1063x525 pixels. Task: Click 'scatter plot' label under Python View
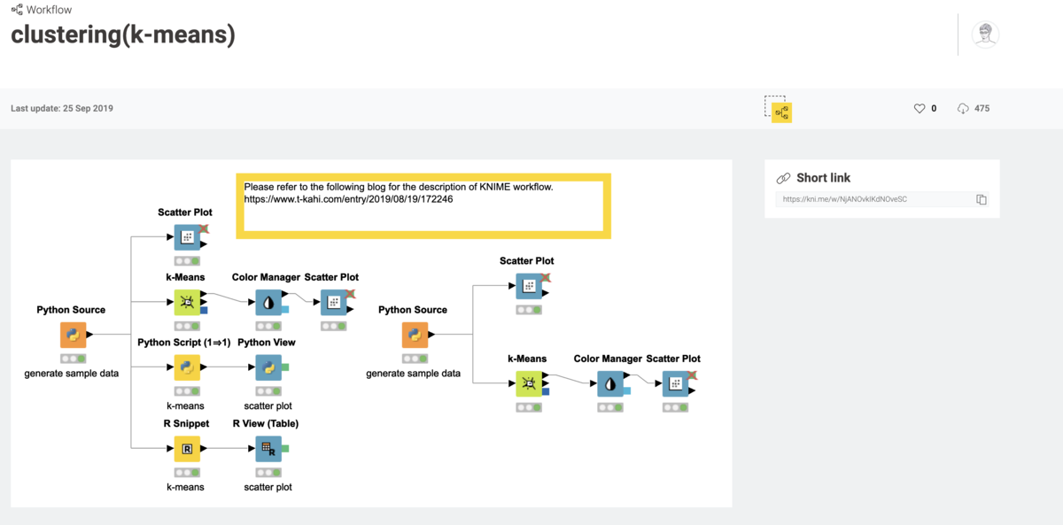(x=268, y=405)
